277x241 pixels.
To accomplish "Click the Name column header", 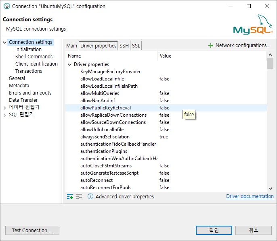I will [x=111, y=56].
